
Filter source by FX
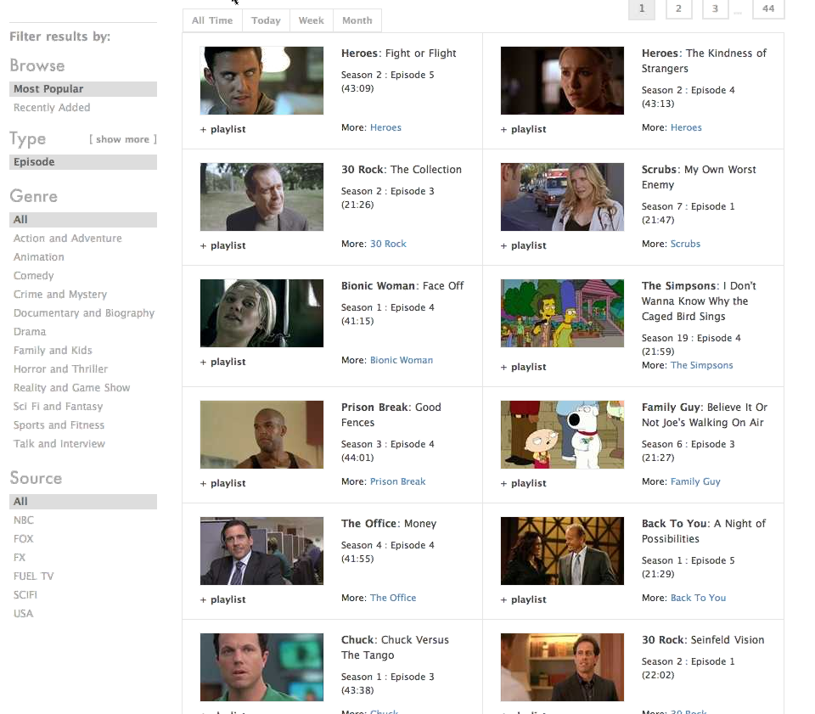click(x=20, y=558)
